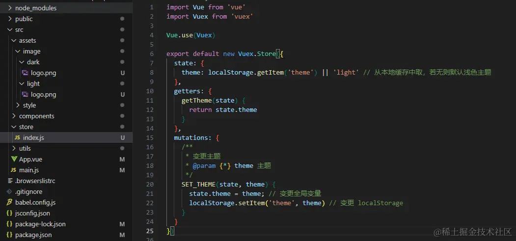Expand the utils folder chevron
This screenshot has width=516, height=241.
click(x=13, y=149)
